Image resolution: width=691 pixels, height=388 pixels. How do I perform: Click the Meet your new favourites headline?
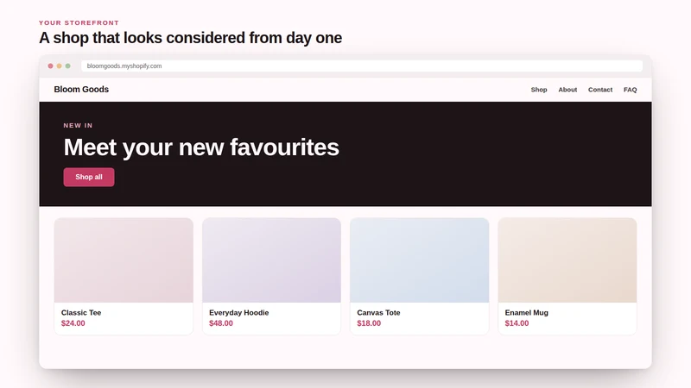coord(201,147)
